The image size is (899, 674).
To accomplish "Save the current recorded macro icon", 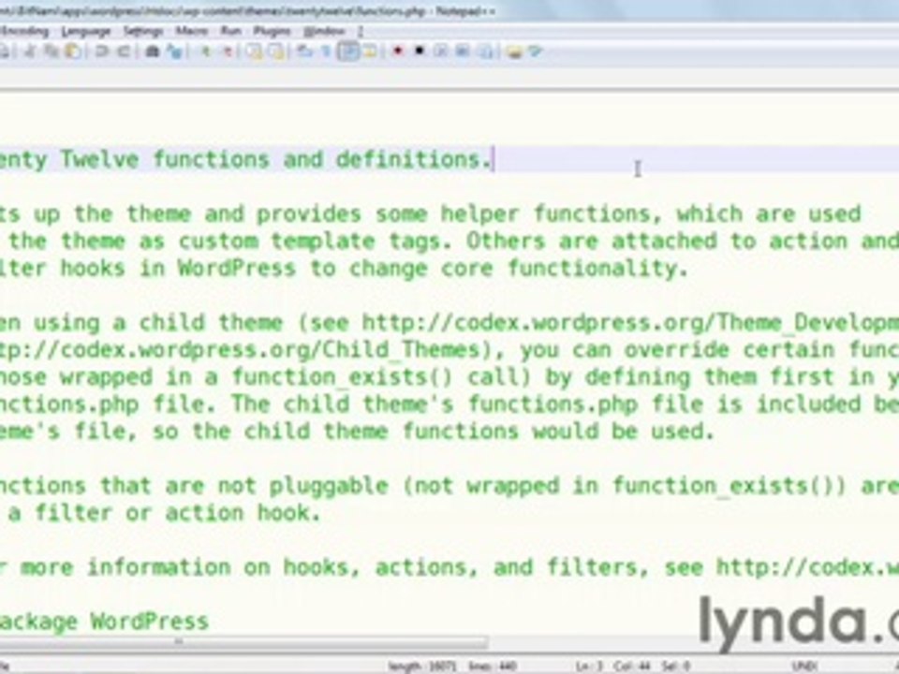I will [485, 51].
